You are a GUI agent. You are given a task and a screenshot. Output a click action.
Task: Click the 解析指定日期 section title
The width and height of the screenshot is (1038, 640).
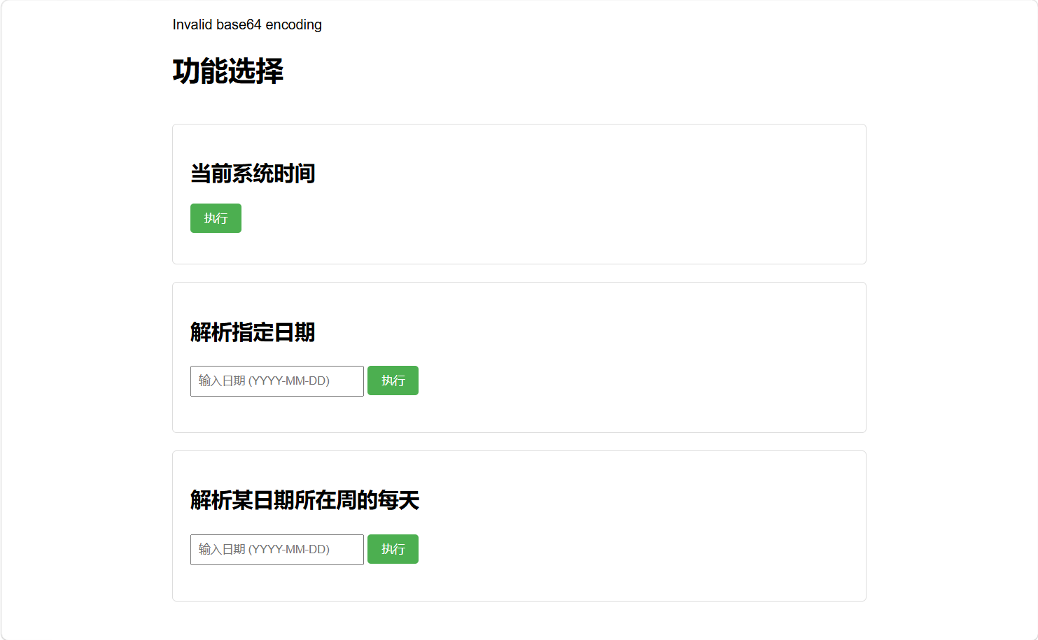click(x=253, y=332)
